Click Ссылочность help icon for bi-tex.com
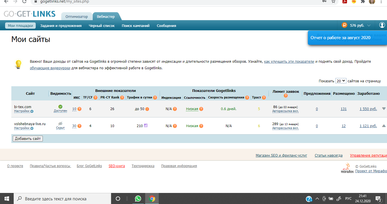387x204 pixels. (x=201, y=109)
